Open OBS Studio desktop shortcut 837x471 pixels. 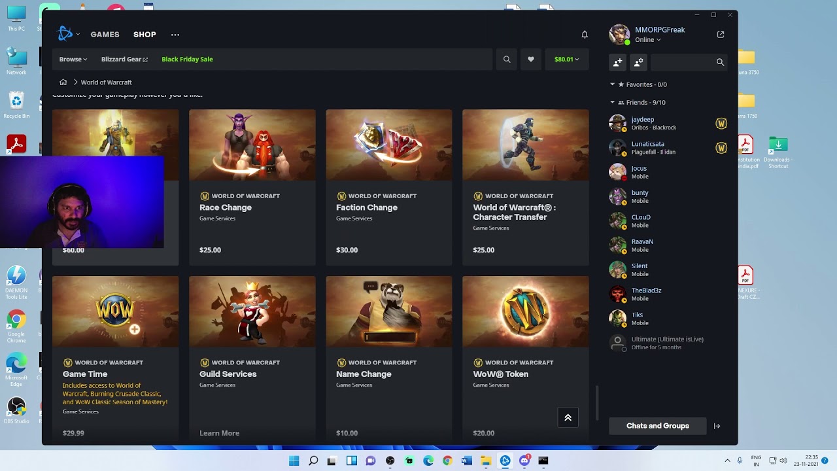[16, 411]
